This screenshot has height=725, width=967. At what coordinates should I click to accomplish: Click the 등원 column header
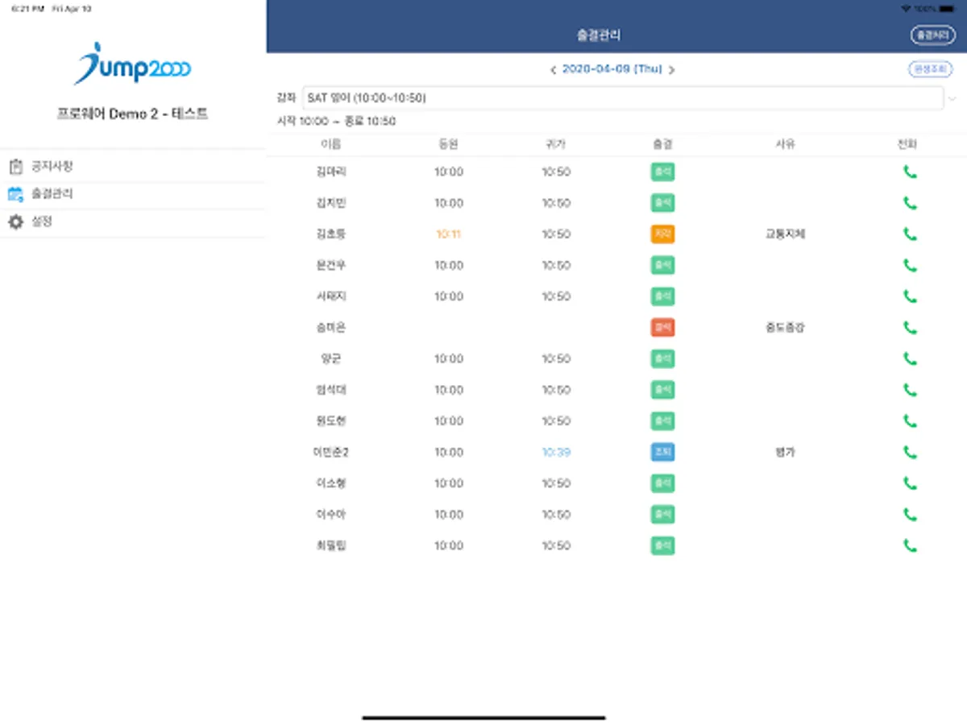click(x=449, y=145)
